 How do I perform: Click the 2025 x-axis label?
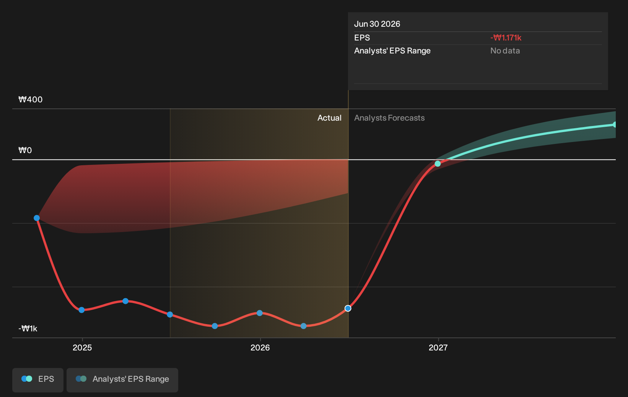tap(82, 347)
